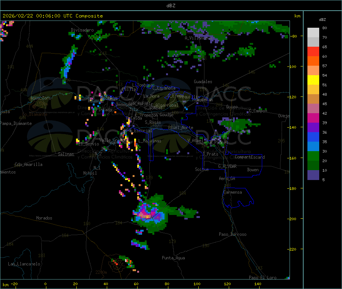Click the timestamp 2026/02/22 00:06:00 UTC Composite
Image resolution: width=342 pixels, height=289 pixels.
[52, 16]
